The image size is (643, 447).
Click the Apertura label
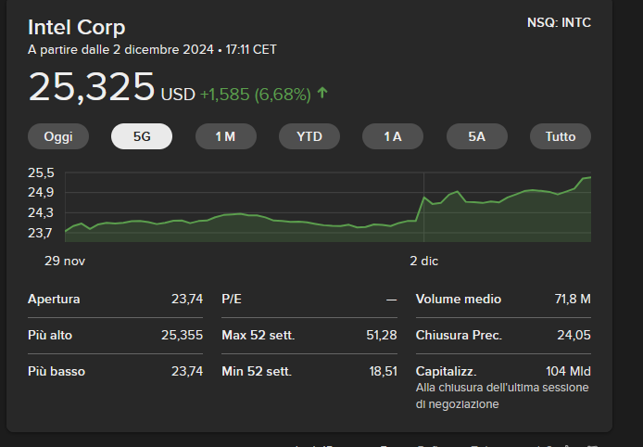coord(54,300)
